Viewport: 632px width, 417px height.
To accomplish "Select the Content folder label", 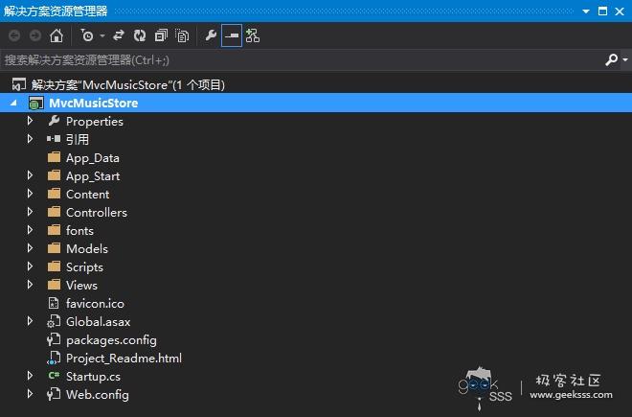I will [x=87, y=195].
